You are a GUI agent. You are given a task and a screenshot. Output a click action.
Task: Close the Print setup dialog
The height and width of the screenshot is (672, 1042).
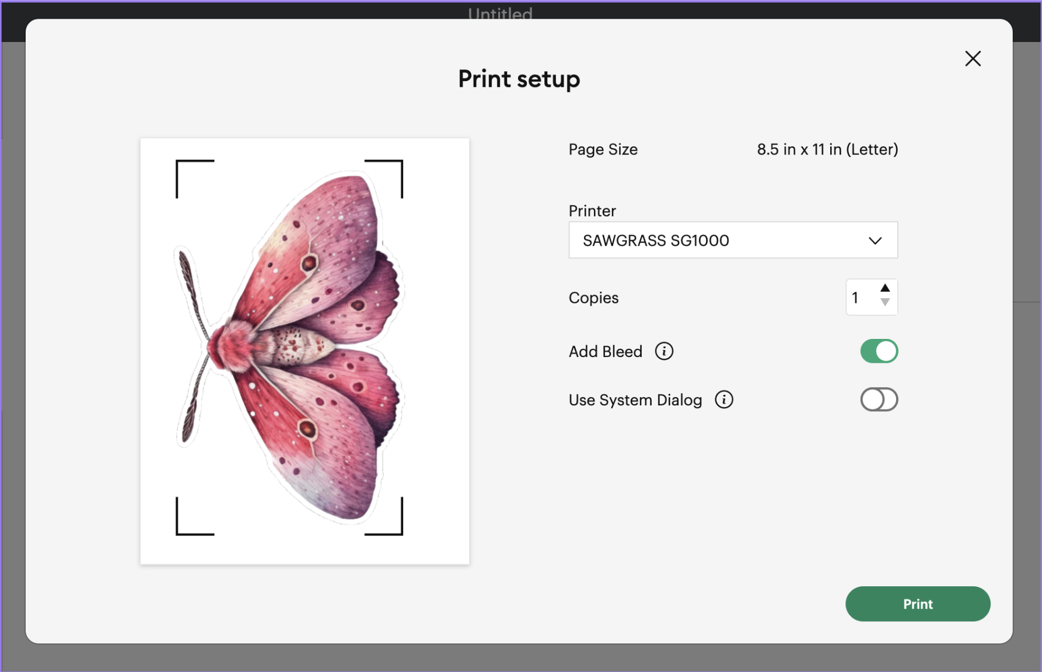(x=973, y=58)
